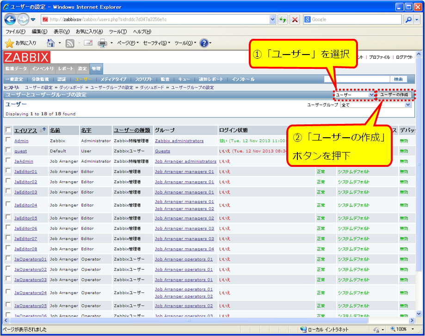Check the JaOperators05 row checkbox
Screen dimensions: 425x336
click(x=8, y=305)
